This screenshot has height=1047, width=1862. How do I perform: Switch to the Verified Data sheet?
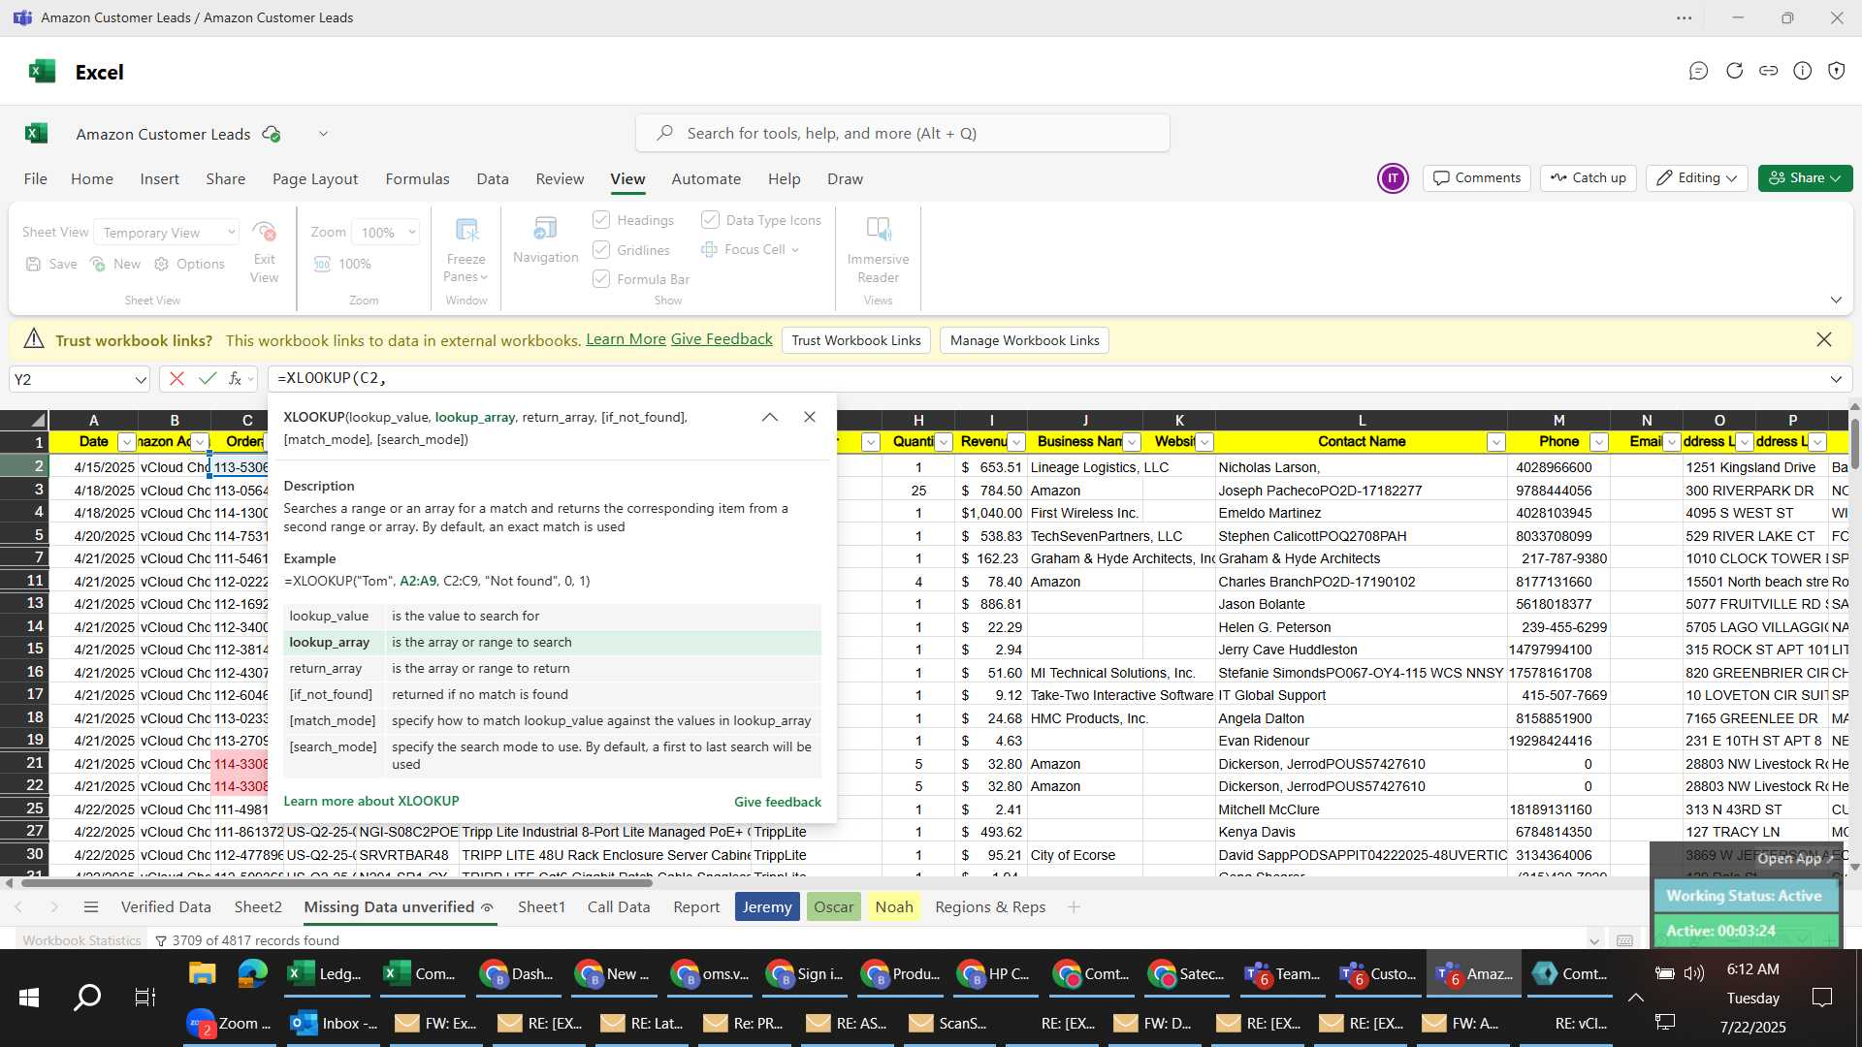coord(166,907)
